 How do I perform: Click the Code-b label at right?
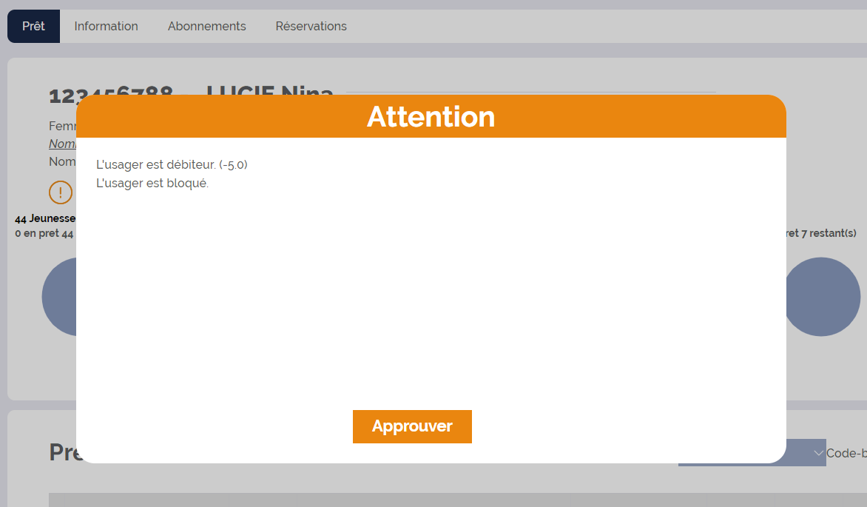pyautogui.click(x=846, y=453)
